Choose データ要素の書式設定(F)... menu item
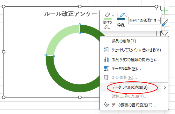 134,105
